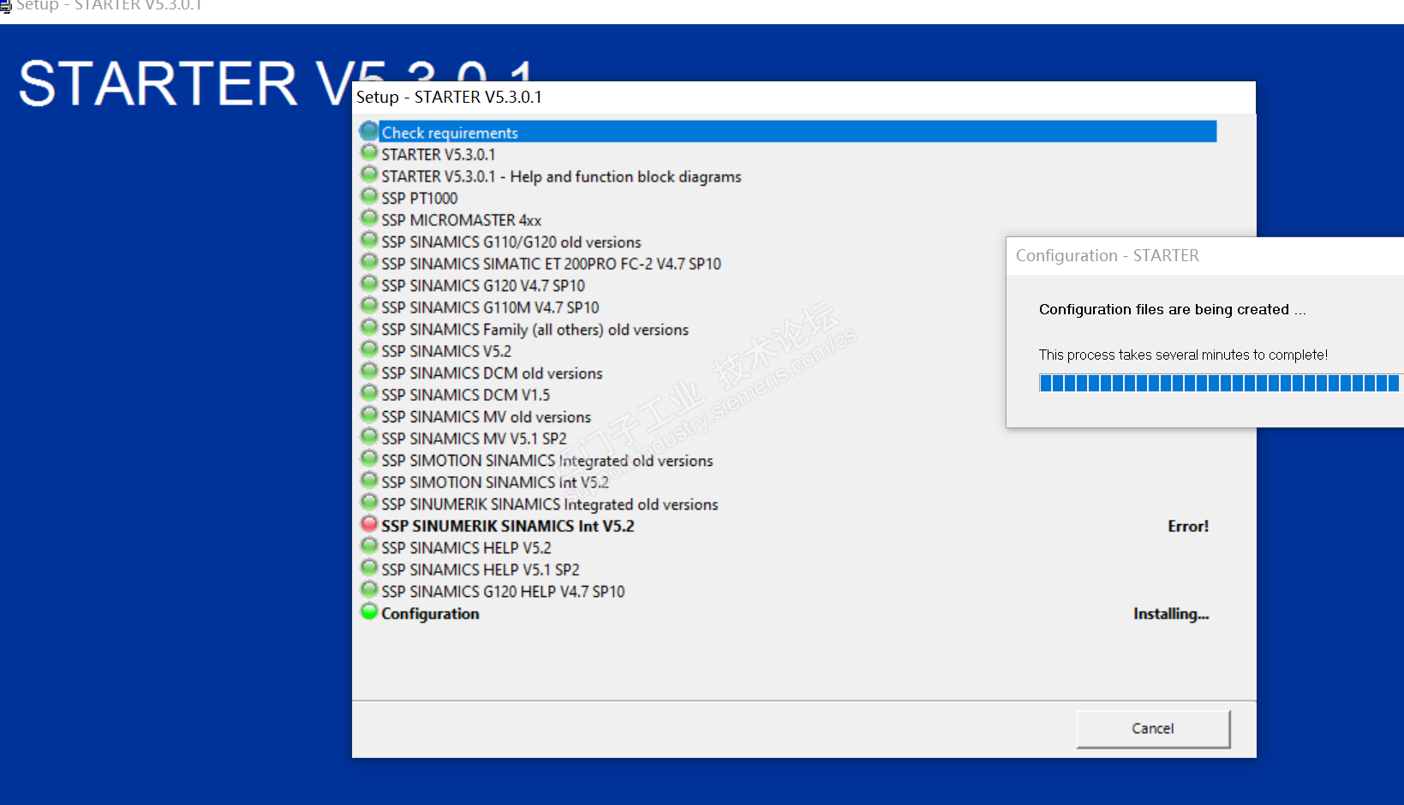Click 'Configuration files are being created' message
Viewport: 1404px width, 805px height.
[1173, 309]
